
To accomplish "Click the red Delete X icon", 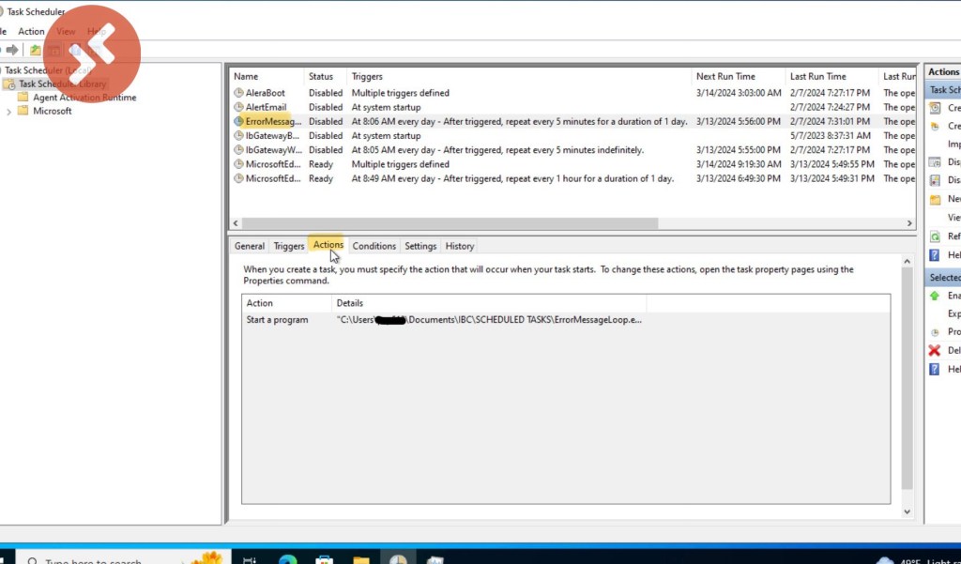I will (x=935, y=350).
